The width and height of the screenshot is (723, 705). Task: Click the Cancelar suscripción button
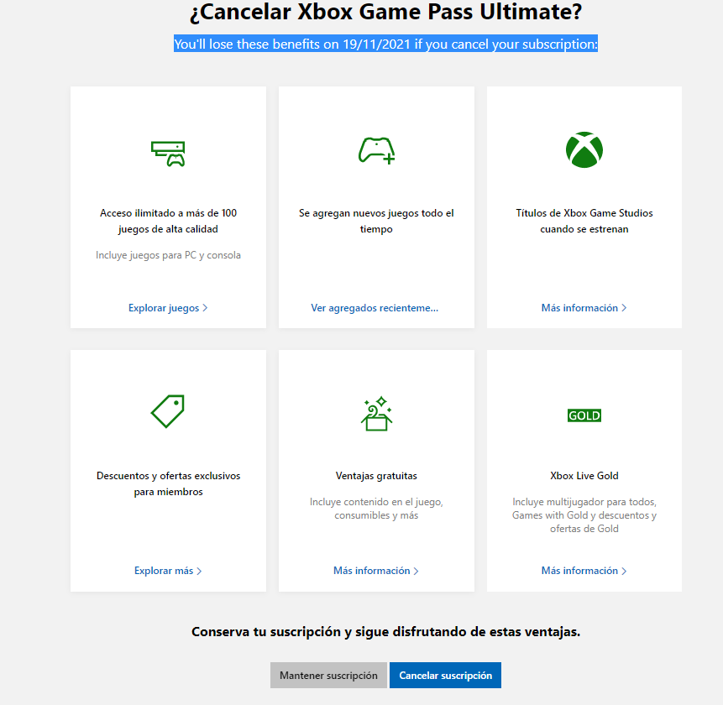[445, 675]
